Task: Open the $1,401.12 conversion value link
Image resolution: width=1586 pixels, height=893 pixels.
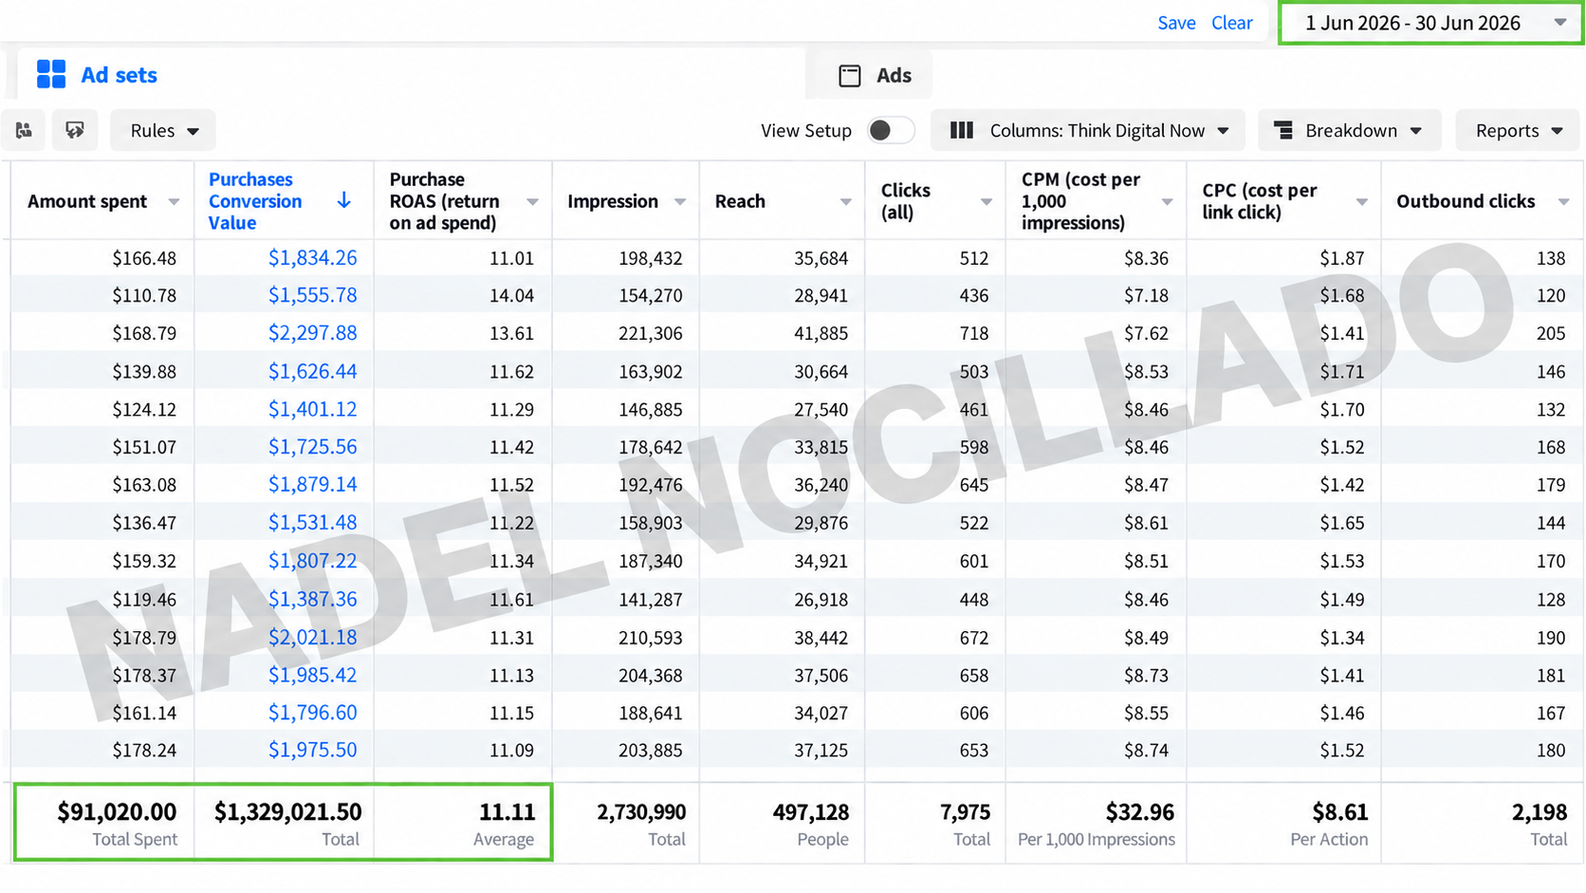Action: 312,409
